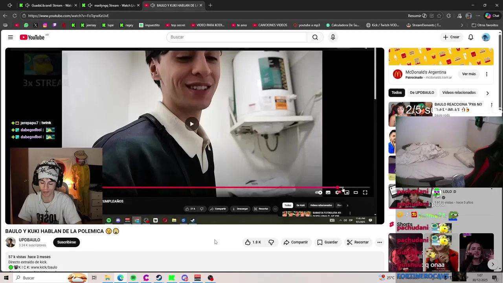Reload the page with the refresh icon
This screenshot has width=503, height=283.
(15, 16)
